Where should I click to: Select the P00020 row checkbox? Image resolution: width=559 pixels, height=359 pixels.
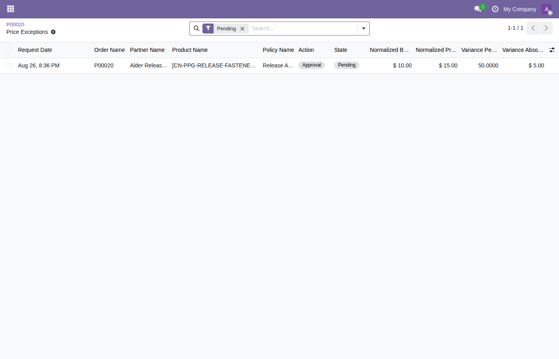(x=9, y=66)
